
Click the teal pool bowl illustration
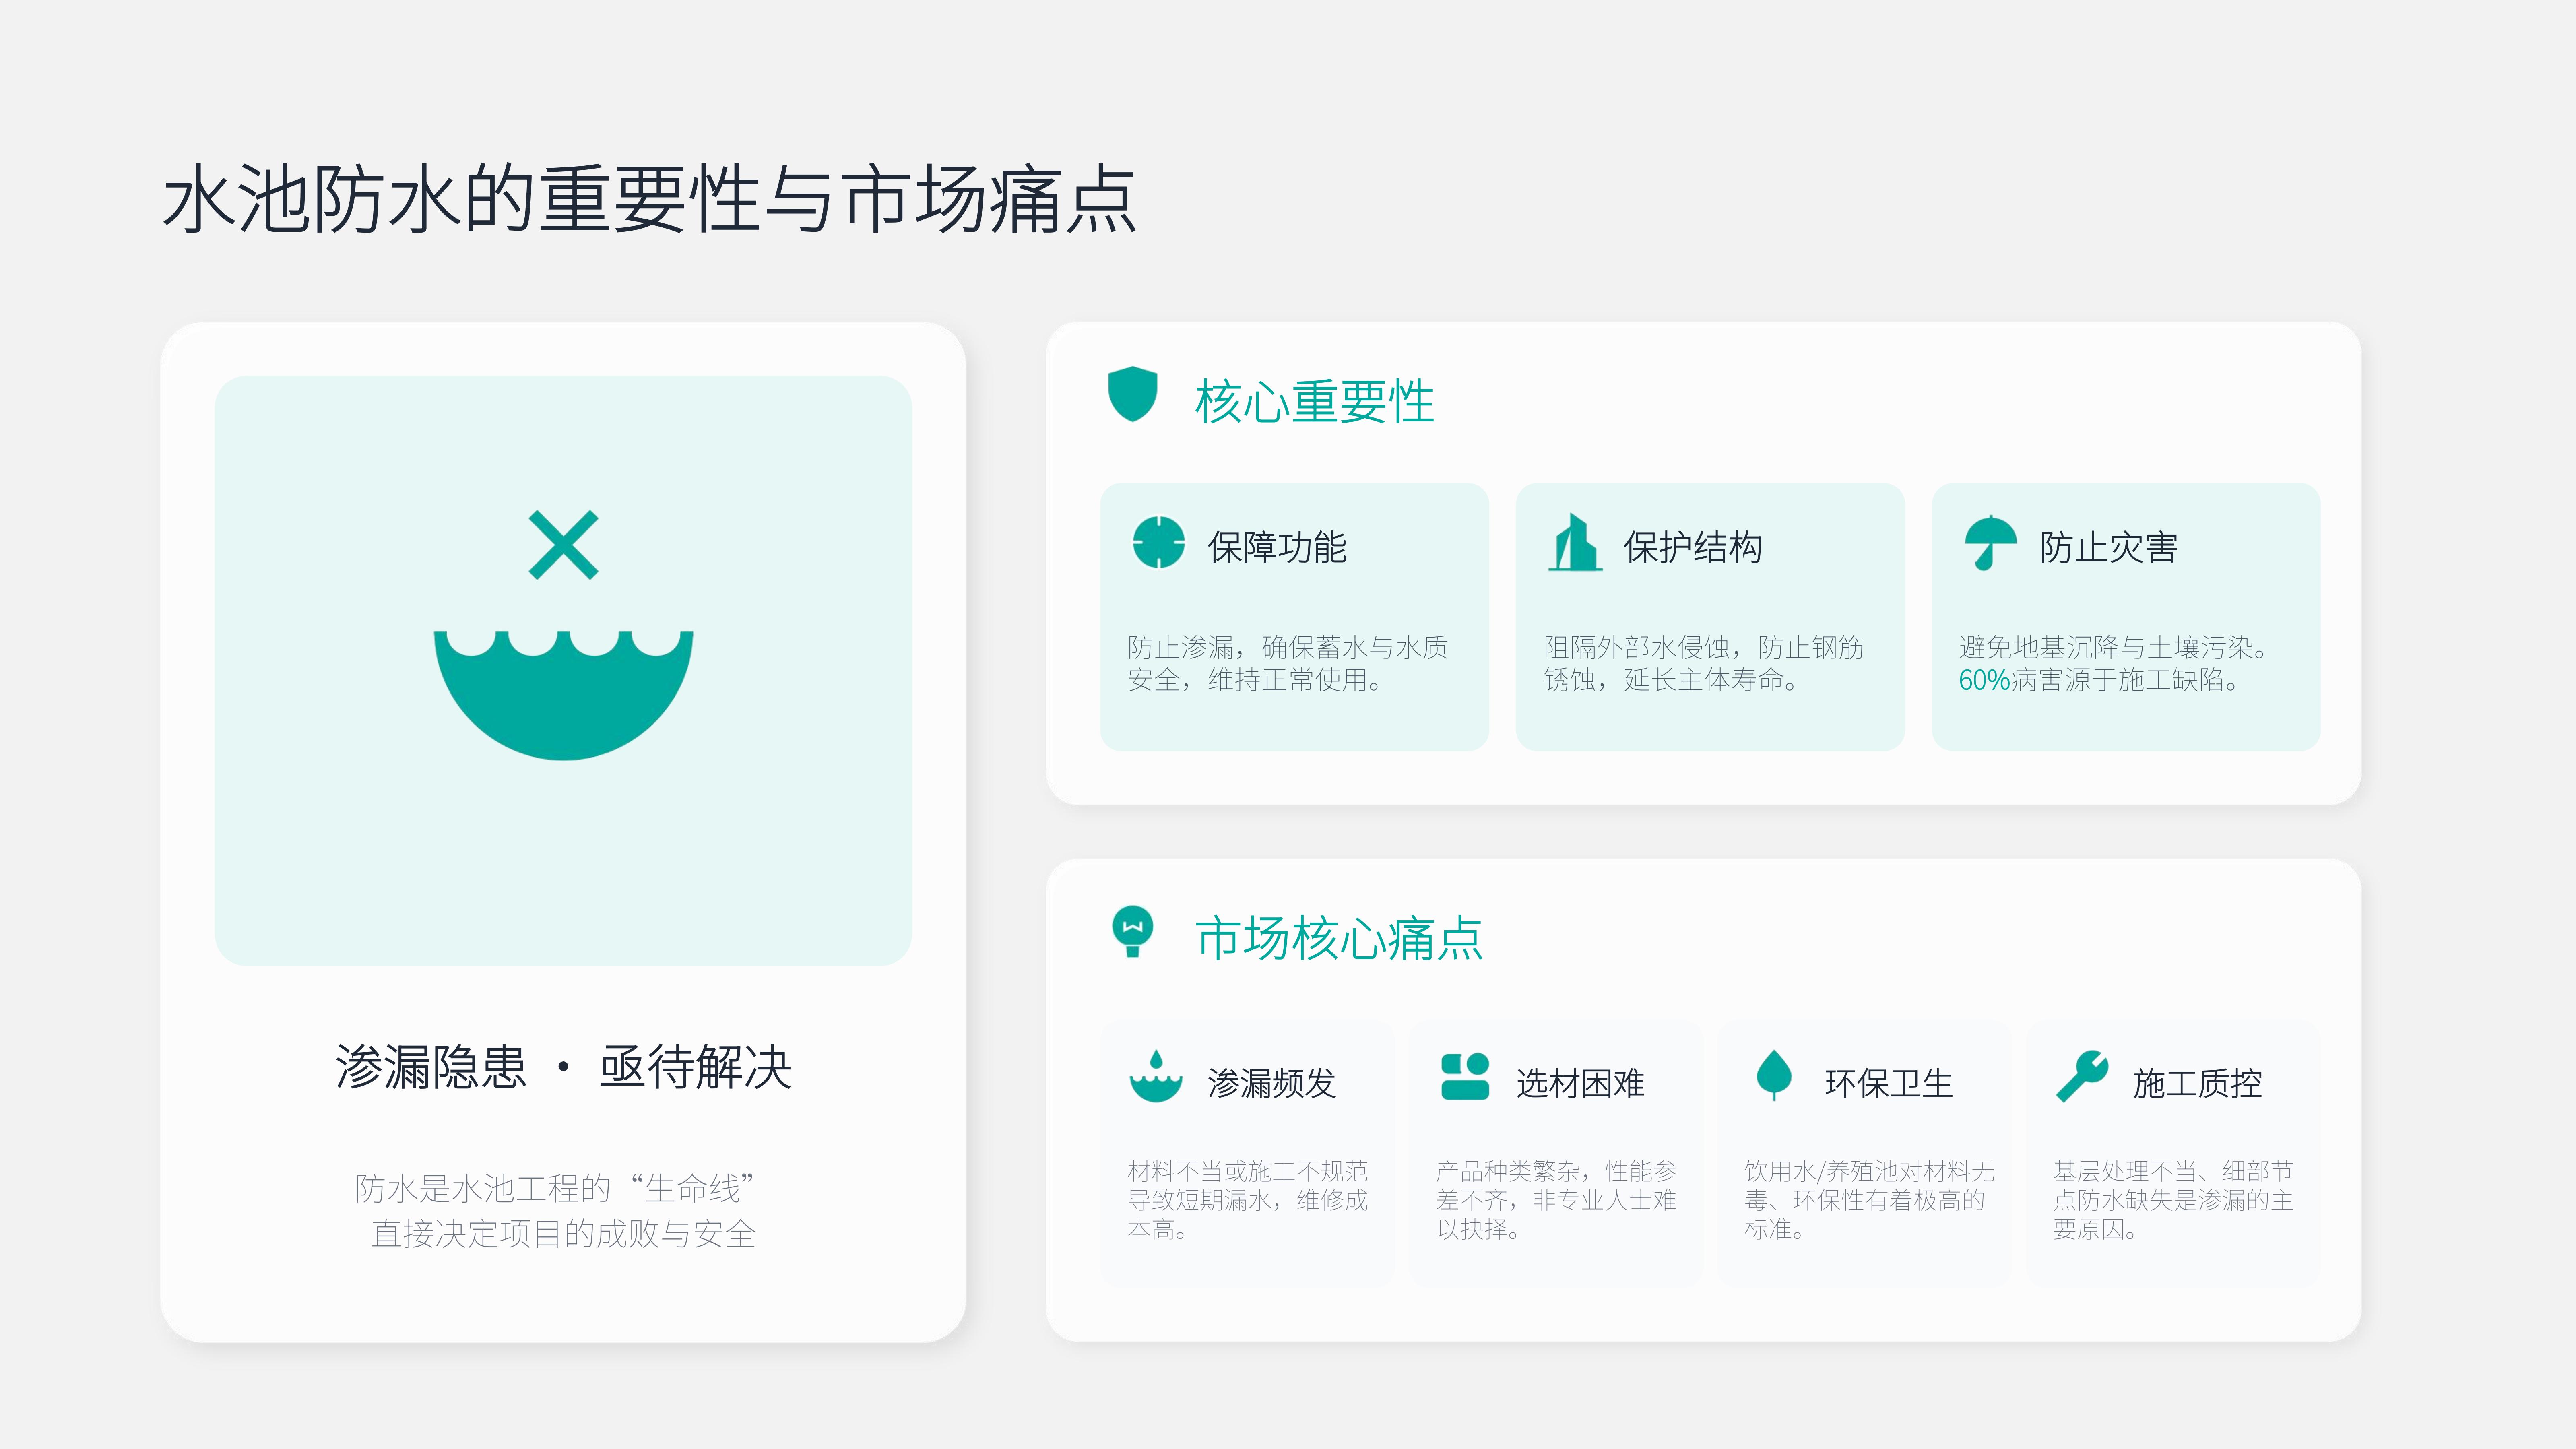[x=563, y=695]
